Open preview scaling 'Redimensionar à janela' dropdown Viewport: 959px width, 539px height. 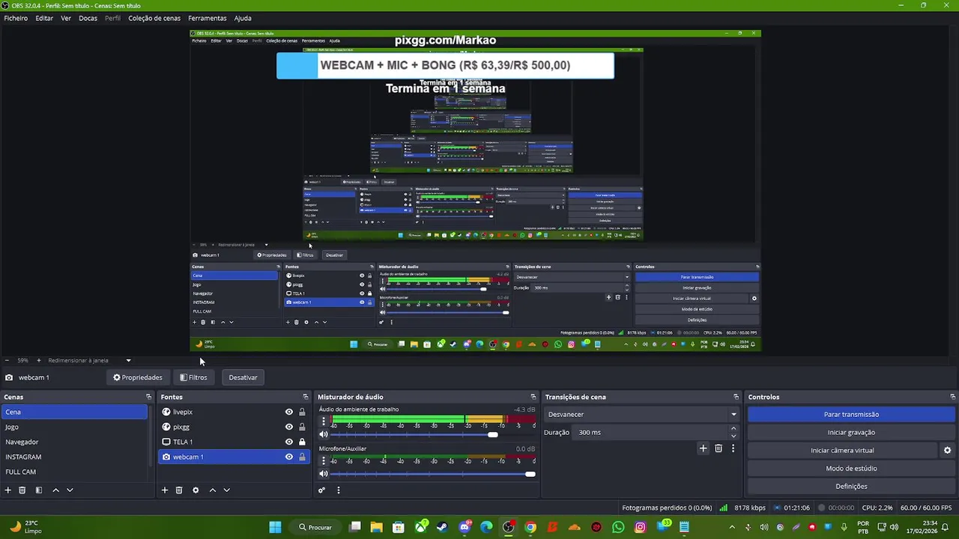89,361
